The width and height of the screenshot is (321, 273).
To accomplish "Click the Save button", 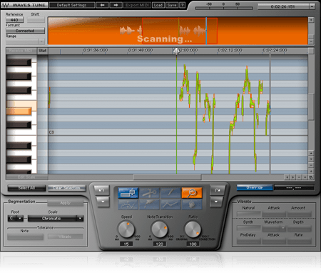I will click(x=172, y=5).
